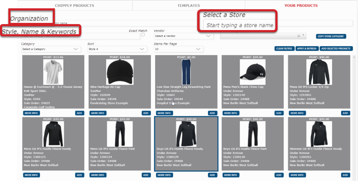Image resolution: width=358 pixels, height=181 pixels.
Task: Click the 'Style: 102699' text
Action: pyautogui.click(x=101, y=95)
